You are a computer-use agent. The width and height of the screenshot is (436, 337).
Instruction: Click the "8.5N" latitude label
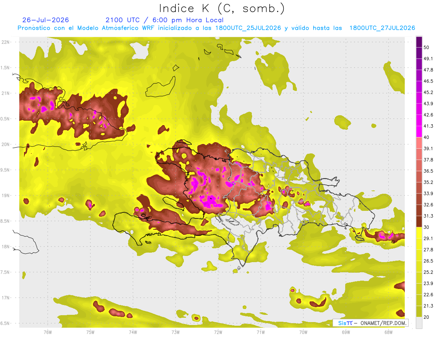(x=5, y=221)
